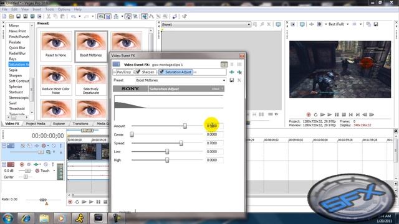Screen dimensions: 399x224
Task: Select Radial Blur in the FX list
Action: 17,54
